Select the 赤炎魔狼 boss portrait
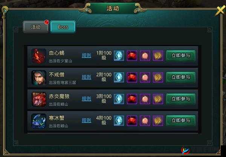 click(39, 99)
